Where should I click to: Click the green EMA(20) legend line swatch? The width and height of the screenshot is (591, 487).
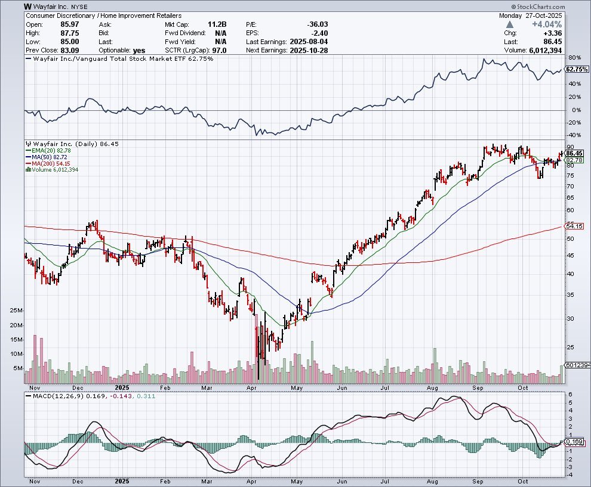[27, 151]
